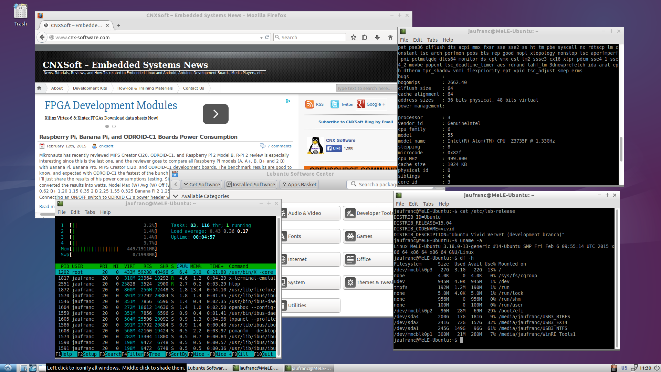The width and height of the screenshot is (661, 372).
Task: Click the power logout tray icon
Action: click(657, 368)
